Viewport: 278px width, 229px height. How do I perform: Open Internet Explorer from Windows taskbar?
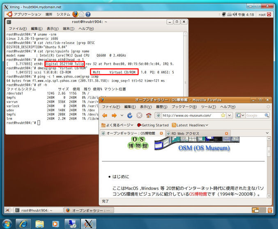[23, 224]
